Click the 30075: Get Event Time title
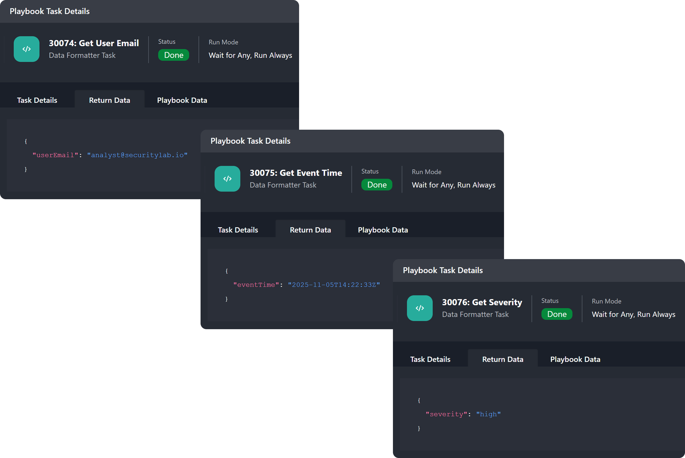685x458 pixels. click(x=296, y=173)
